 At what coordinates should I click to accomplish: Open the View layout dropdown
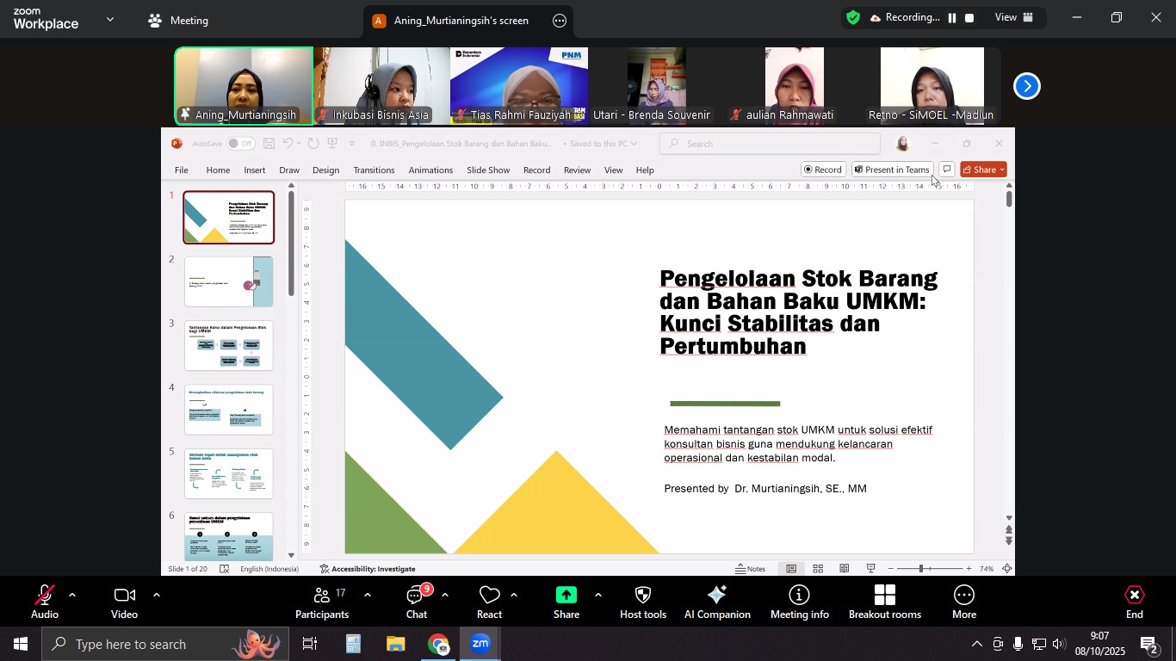point(1013,18)
